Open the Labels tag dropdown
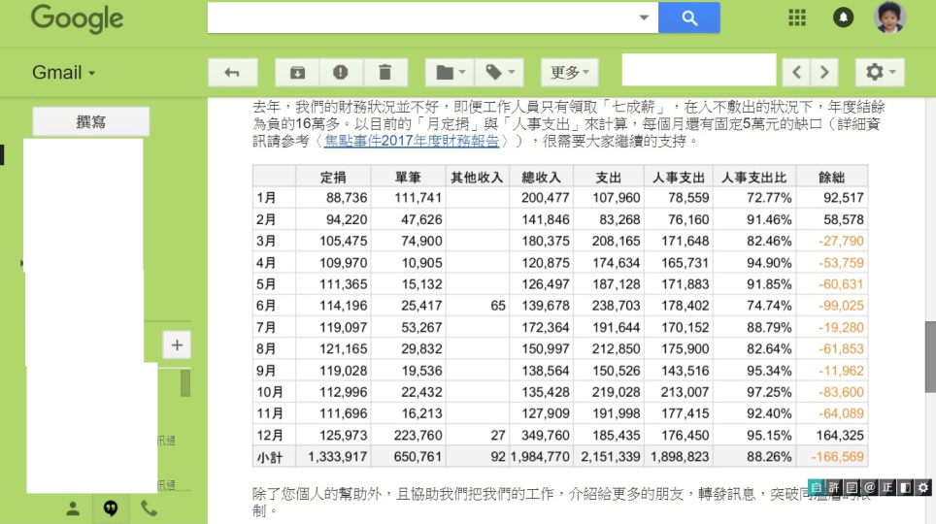The height and width of the screenshot is (524, 936). 502,73
